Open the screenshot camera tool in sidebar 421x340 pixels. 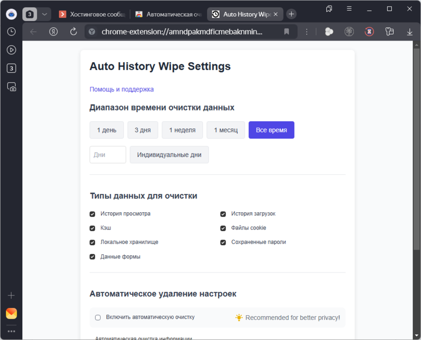(11, 87)
